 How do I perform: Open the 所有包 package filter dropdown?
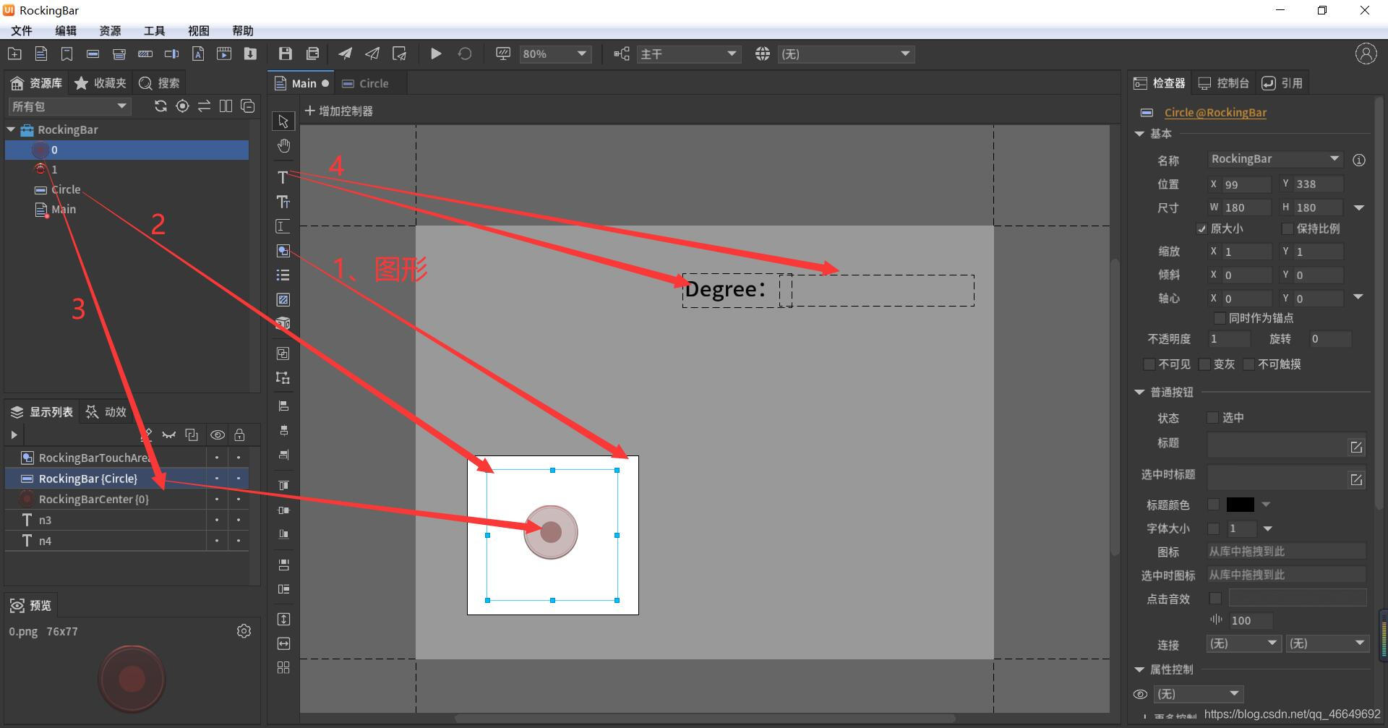coord(69,106)
